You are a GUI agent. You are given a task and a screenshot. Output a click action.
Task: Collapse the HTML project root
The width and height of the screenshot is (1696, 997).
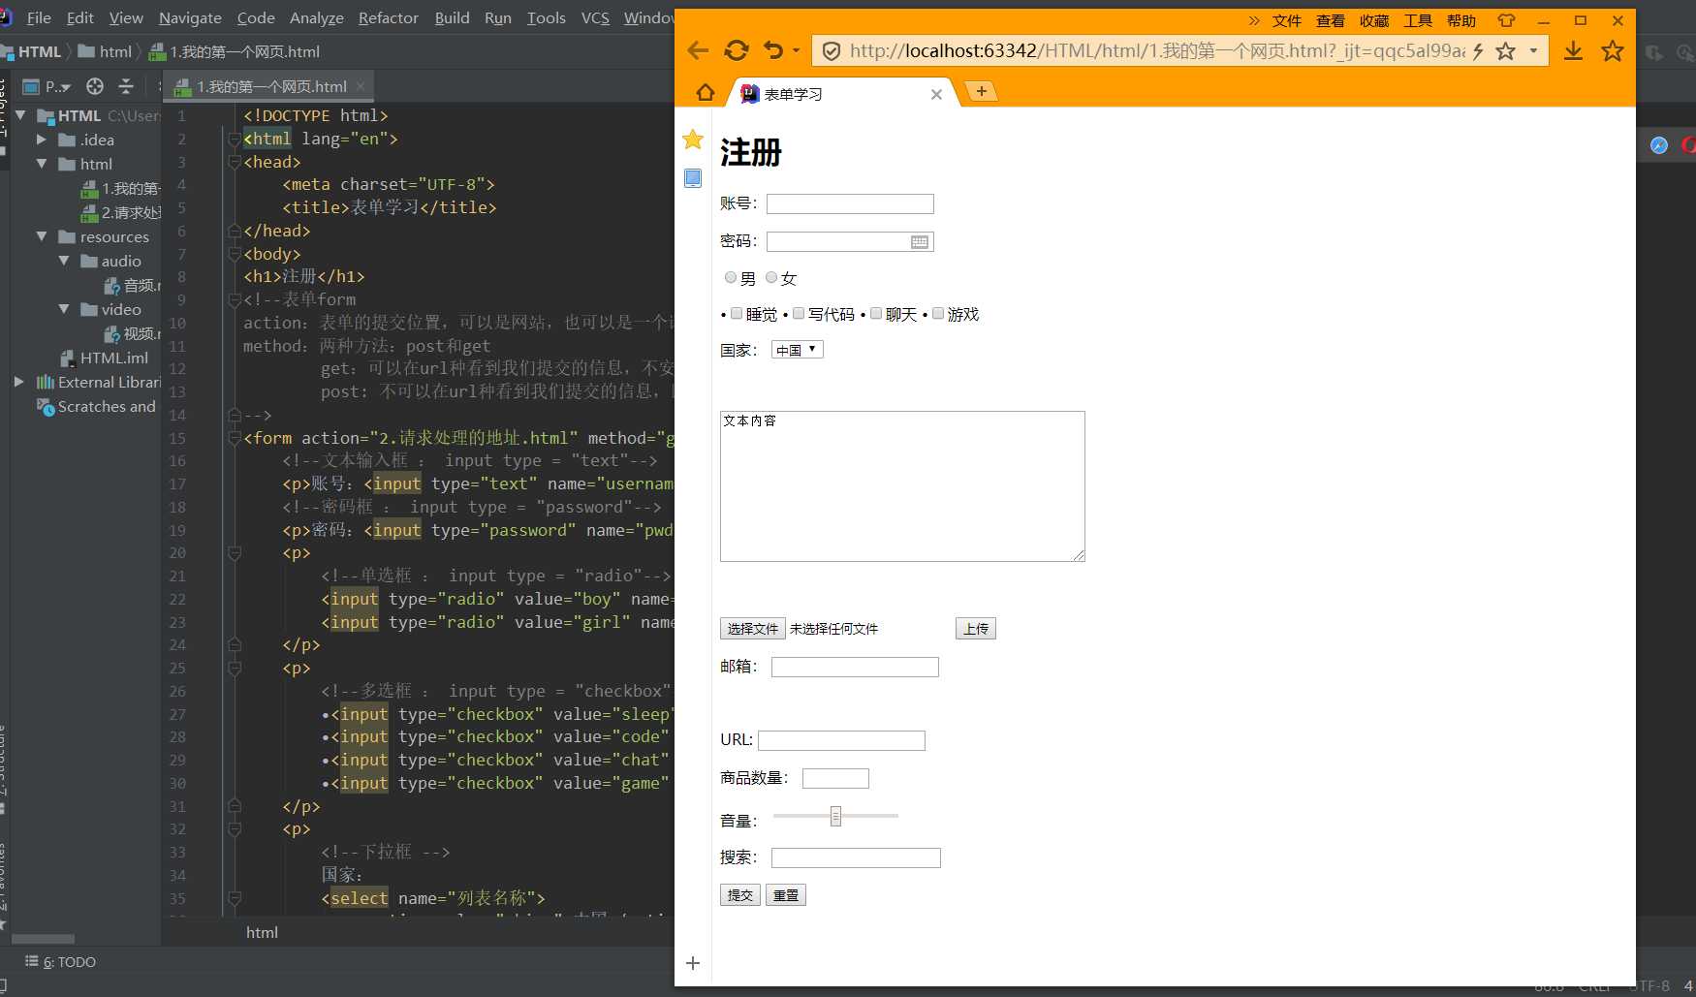(20, 115)
